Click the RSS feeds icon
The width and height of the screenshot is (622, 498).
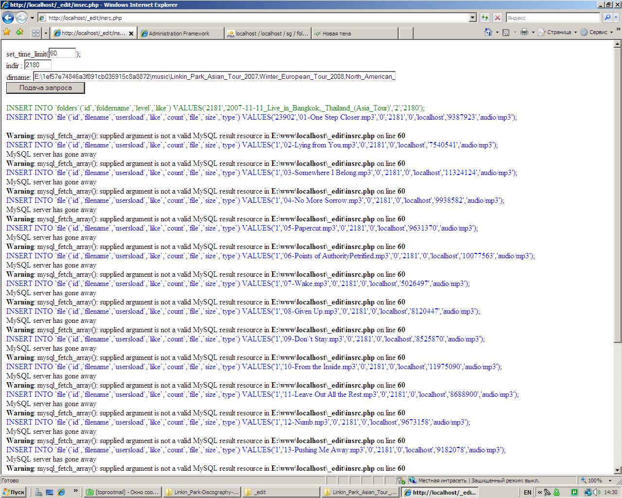[506, 32]
